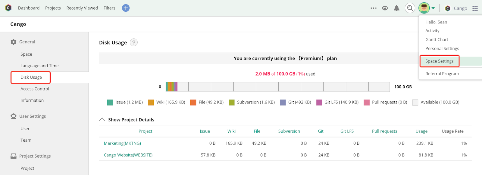This screenshot has height=175, width=482.
Task: Click the Usage column header
Action: tap(421, 131)
